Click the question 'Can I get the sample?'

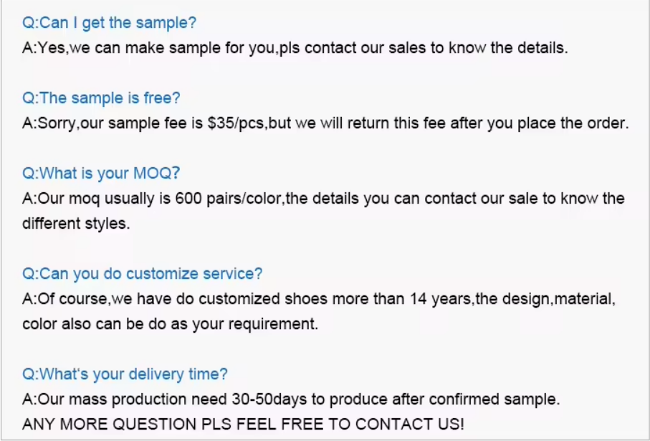[109, 23]
